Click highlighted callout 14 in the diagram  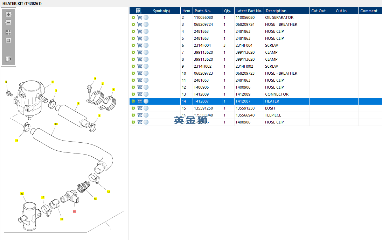[x=74, y=211]
